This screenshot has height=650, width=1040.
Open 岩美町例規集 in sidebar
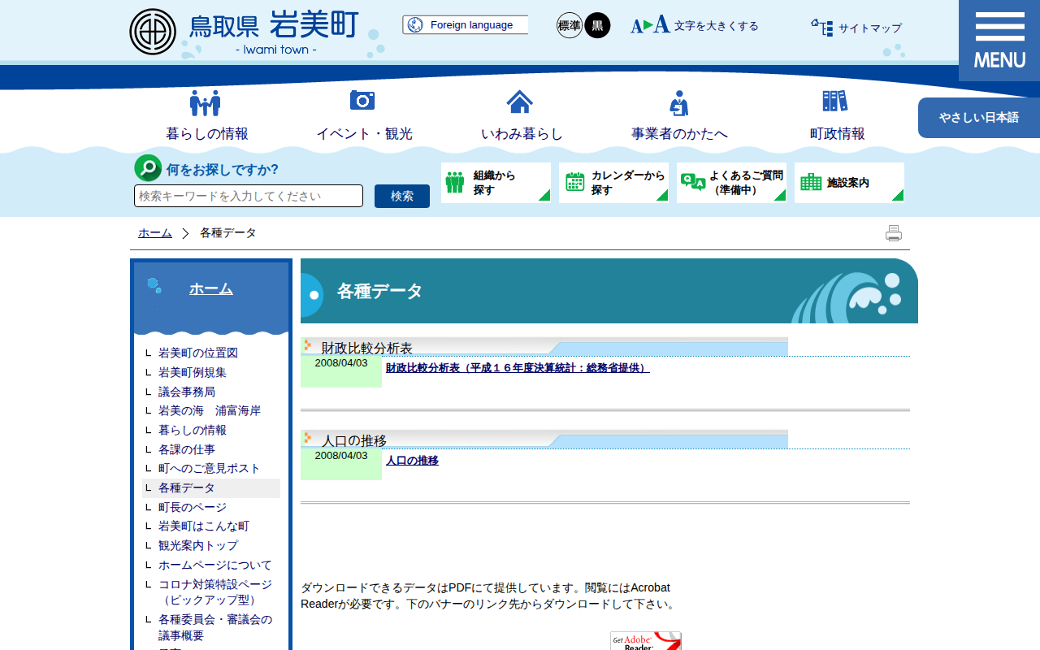click(193, 372)
